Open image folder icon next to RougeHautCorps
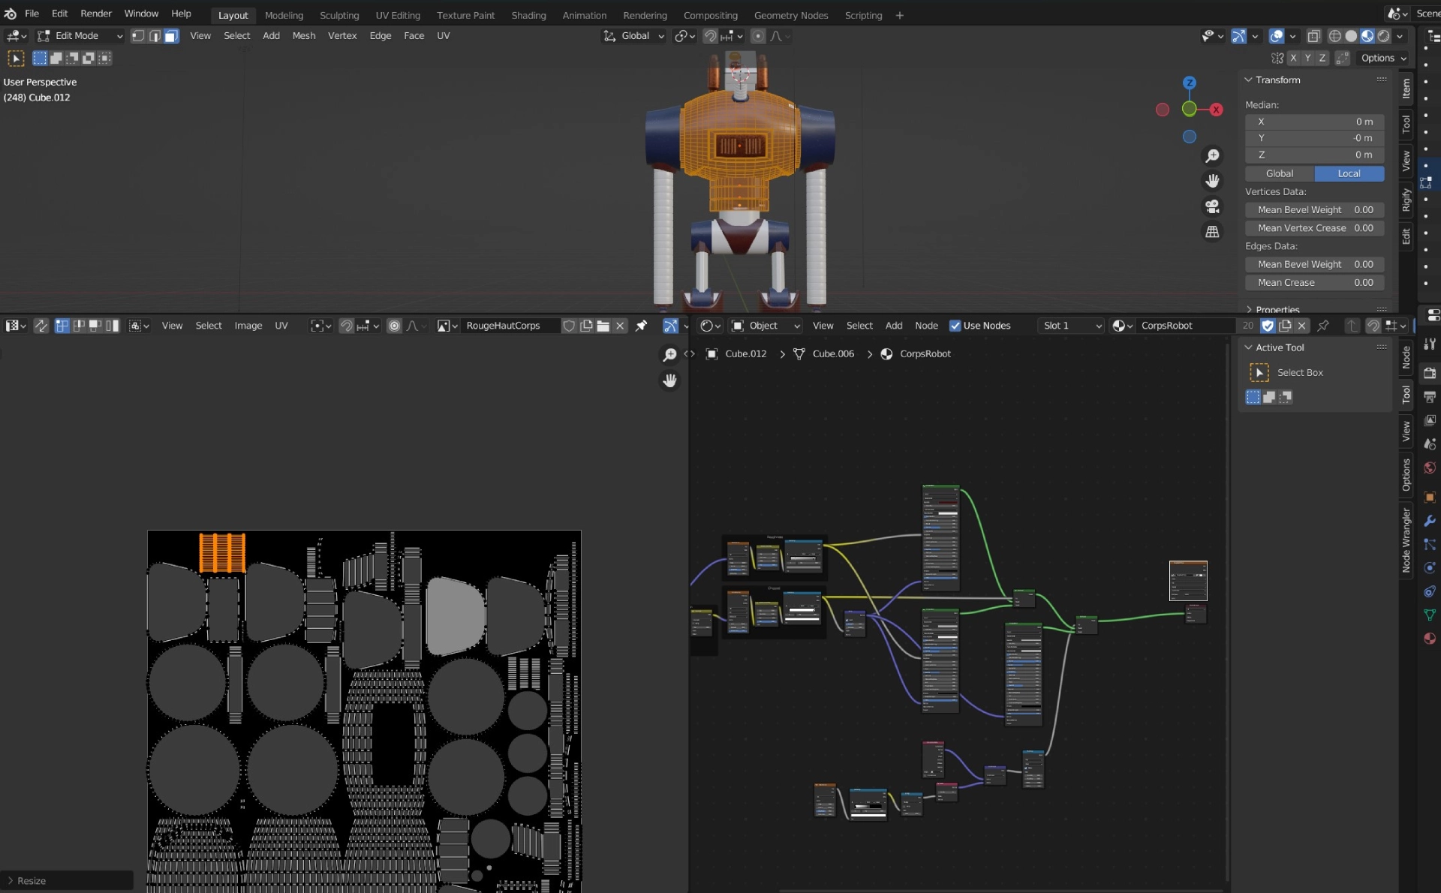Image resolution: width=1441 pixels, height=893 pixels. tap(603, 326)
